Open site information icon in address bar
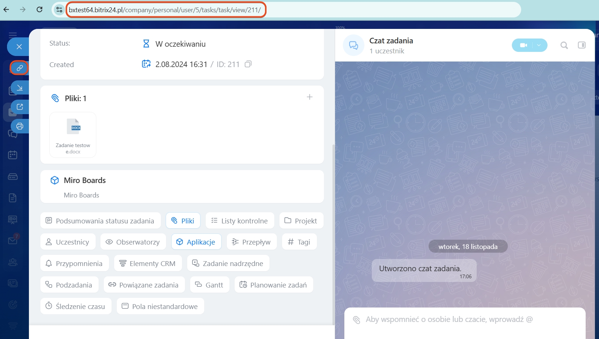The image size is (599, 339). click(x=59, y=10)
